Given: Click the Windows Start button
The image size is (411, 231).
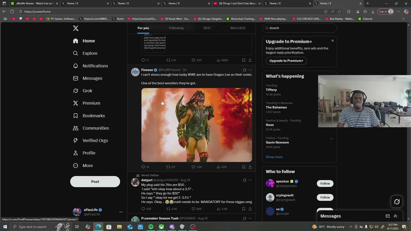Looking at the screenshot, I should [x=5, y=227].
